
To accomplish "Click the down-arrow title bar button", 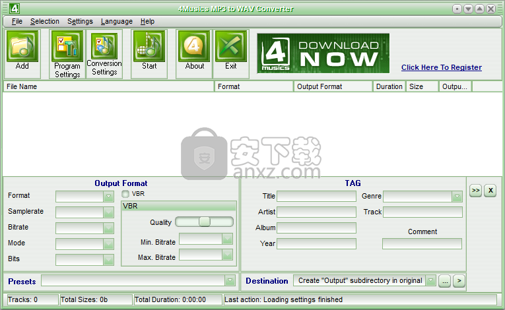I will (468, 9).
